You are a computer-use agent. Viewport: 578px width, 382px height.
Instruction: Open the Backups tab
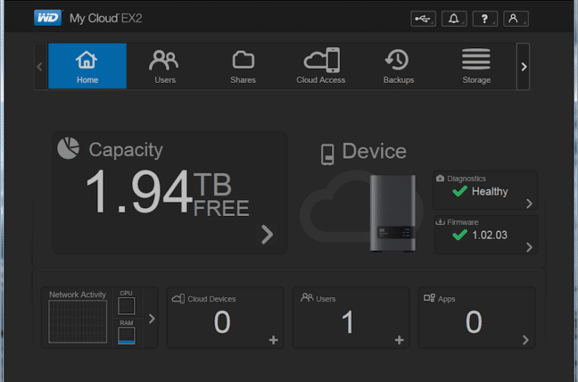399,66
